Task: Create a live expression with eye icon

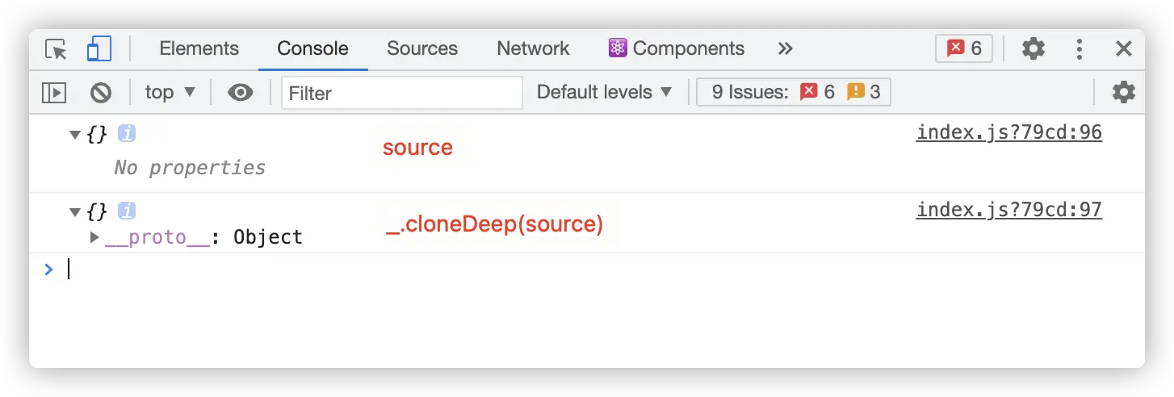Action: 240,93
